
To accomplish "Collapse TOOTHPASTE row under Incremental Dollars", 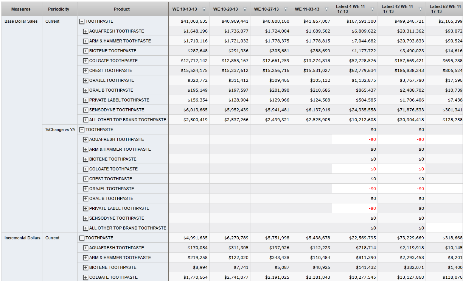I will click(82, 238).
